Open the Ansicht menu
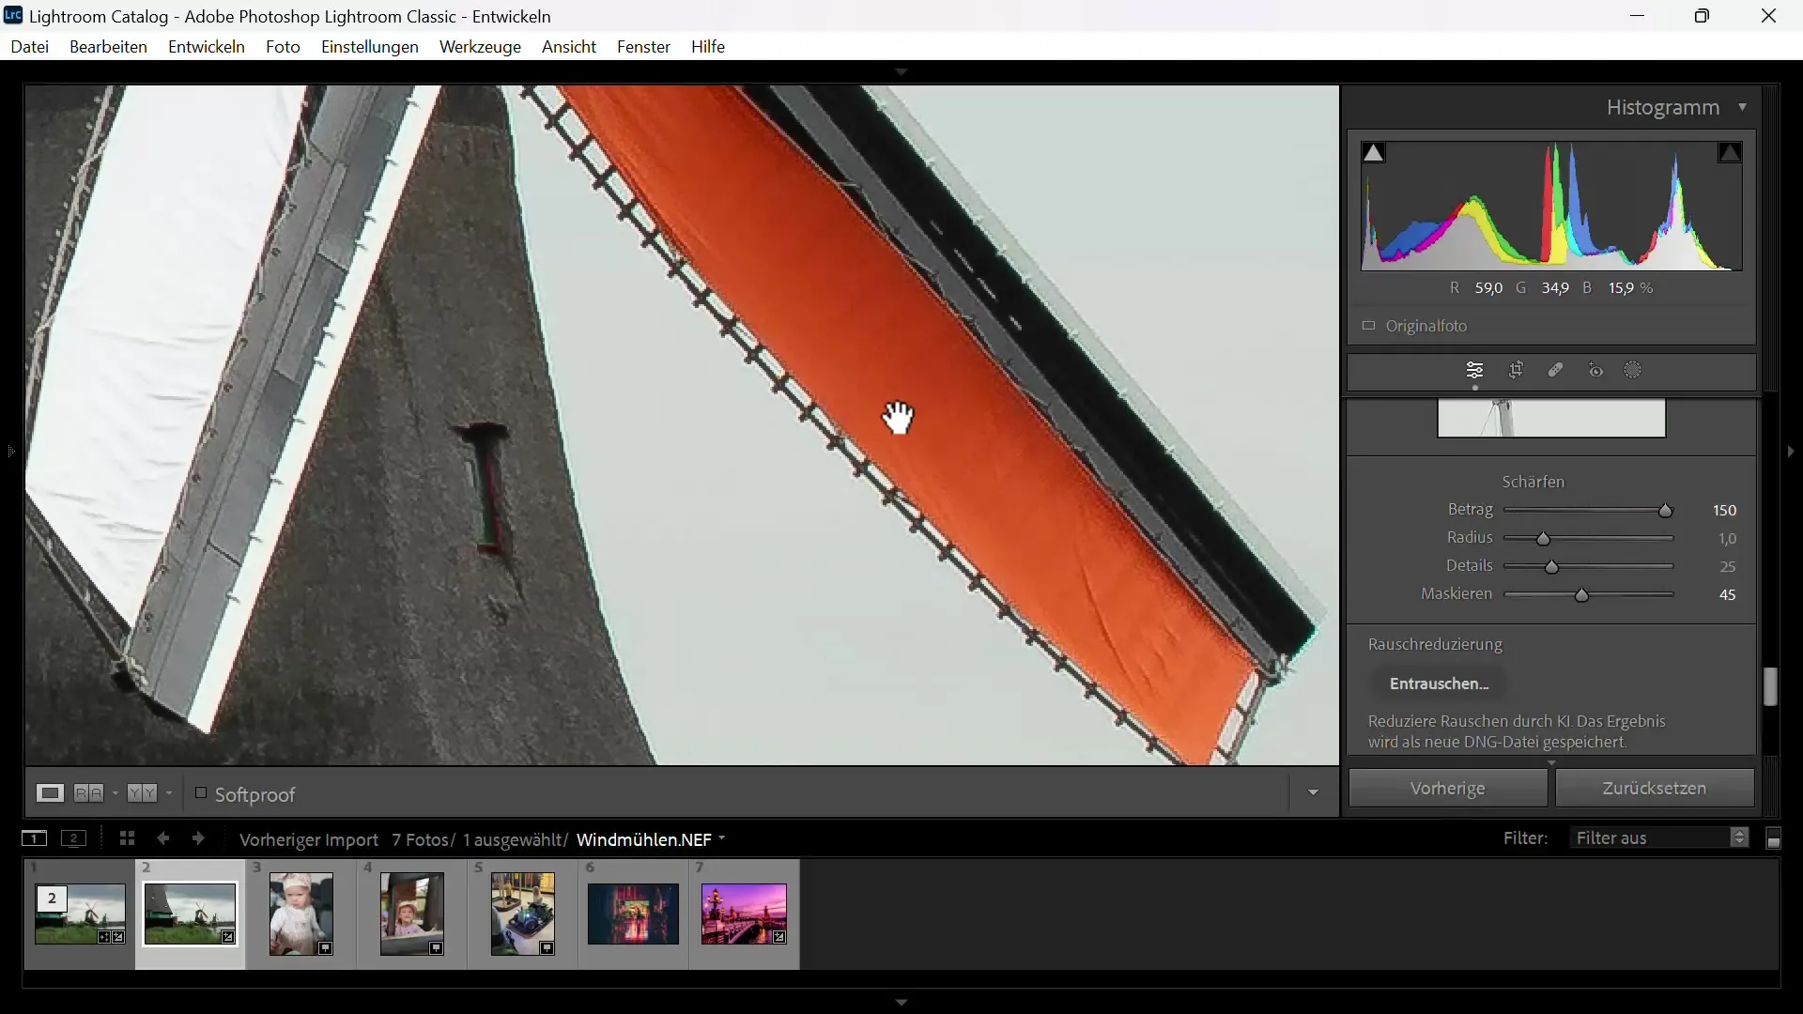The width and height of the screenshot is (1803, 1014). pos(569,47)
